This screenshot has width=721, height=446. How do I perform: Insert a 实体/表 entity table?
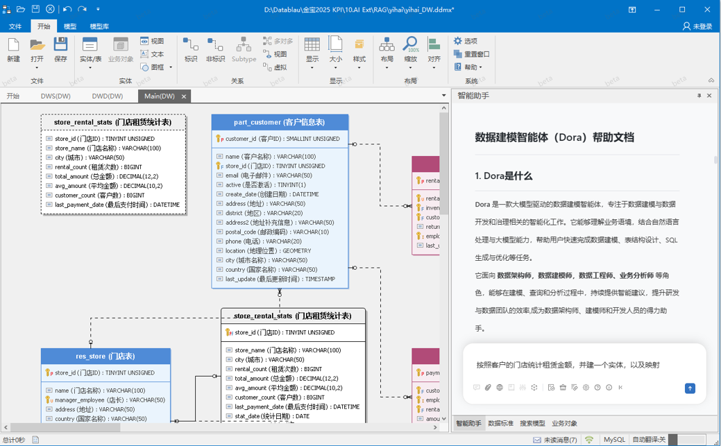click(90, 50)
